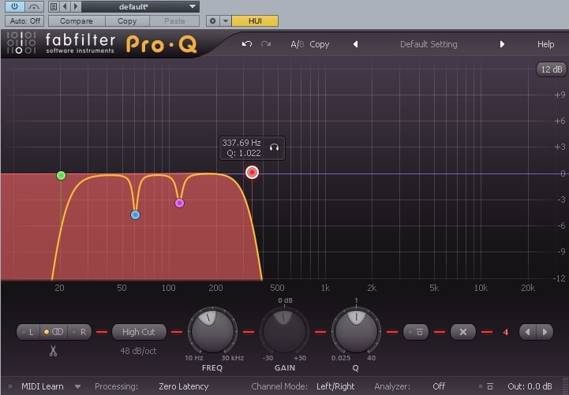Click the headphones solo icon on band tooltip
Viewport: 569px width, 395px height.
pos(274,147)
